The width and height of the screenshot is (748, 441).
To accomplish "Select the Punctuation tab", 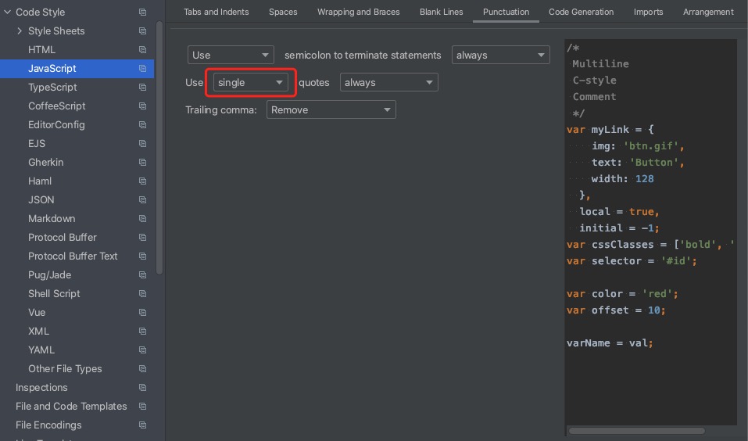I will point(506,12).
